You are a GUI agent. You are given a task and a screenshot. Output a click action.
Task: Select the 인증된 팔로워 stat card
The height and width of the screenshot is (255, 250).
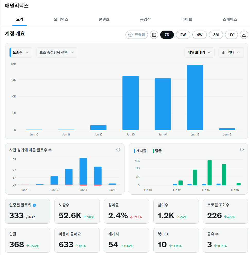tap(28, 211)
